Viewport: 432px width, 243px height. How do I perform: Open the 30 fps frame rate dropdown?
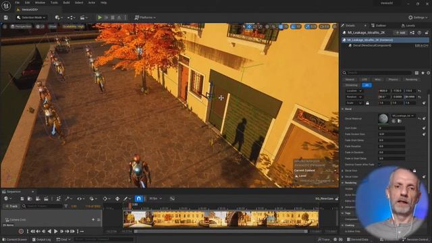pyautogui.click(x=155, y=198)
